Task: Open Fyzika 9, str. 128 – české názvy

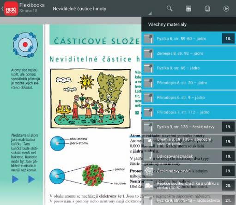Action: [x=188, y=127]
